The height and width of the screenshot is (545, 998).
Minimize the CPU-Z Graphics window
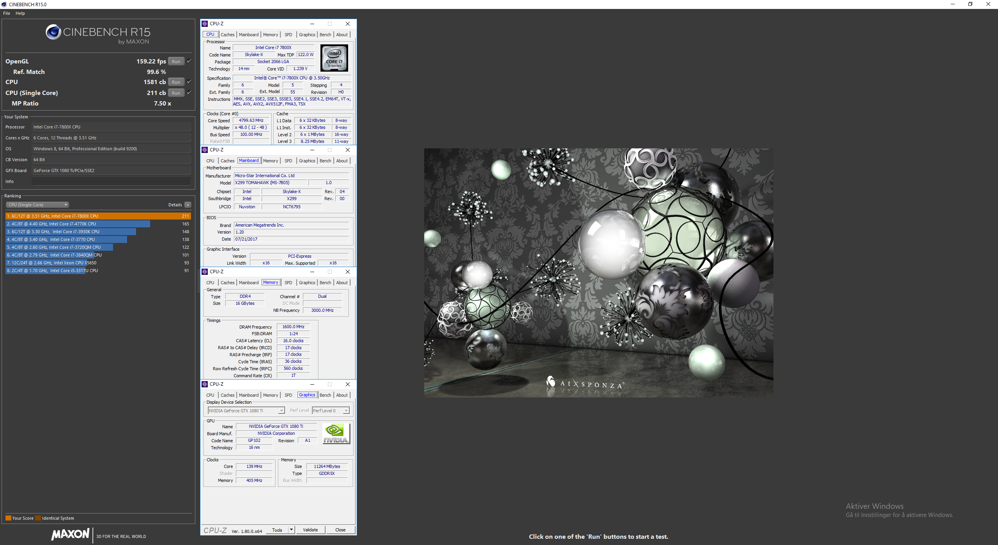click(312, 384)
